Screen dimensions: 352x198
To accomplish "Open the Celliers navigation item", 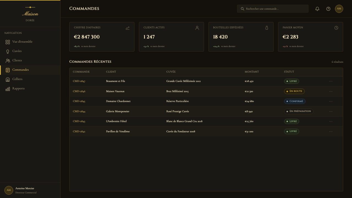I will (x=30, y=79).
